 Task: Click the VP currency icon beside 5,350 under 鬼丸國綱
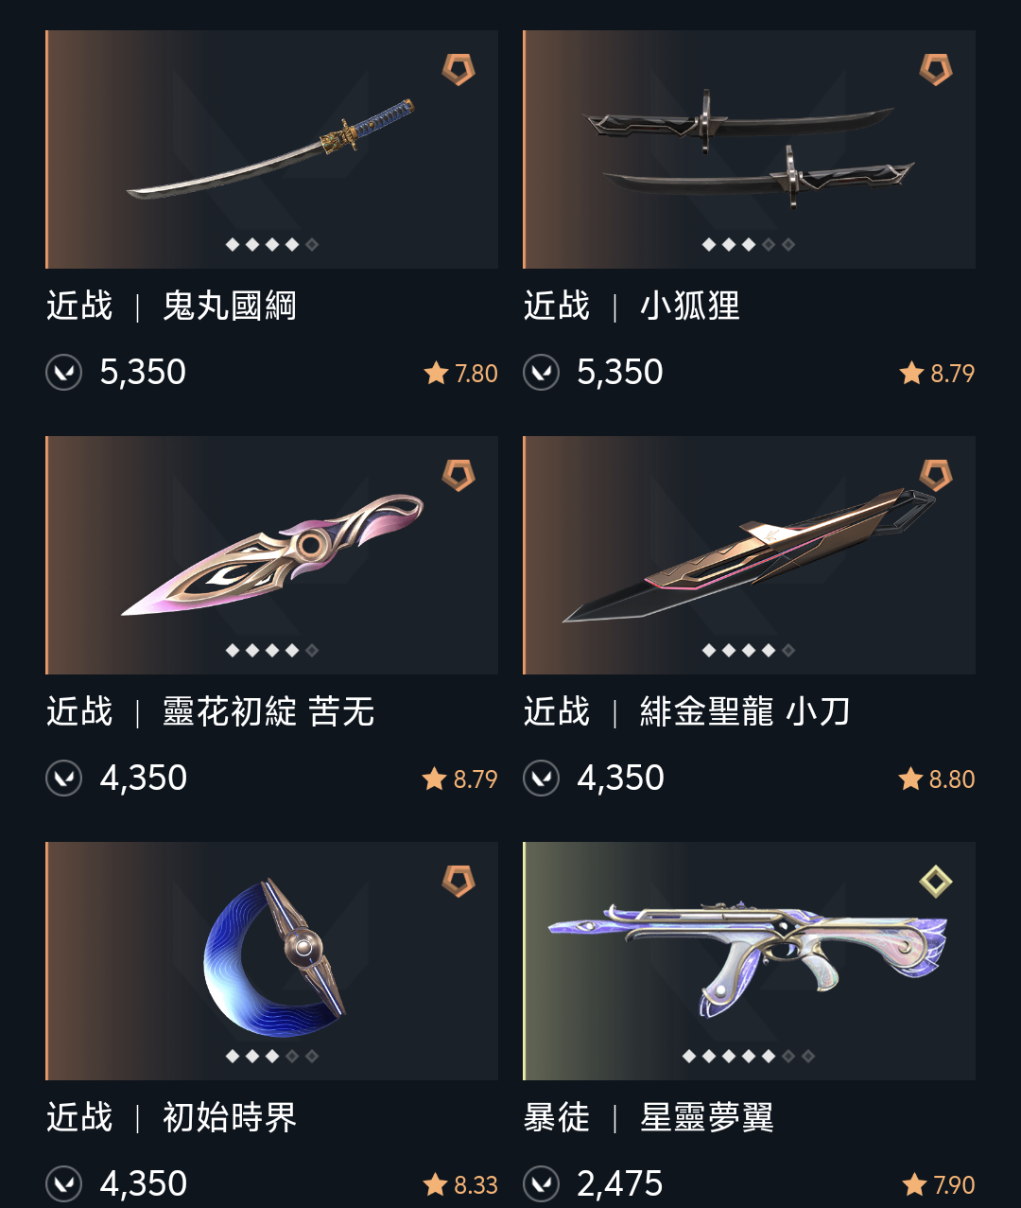click(x=64, y=373)
